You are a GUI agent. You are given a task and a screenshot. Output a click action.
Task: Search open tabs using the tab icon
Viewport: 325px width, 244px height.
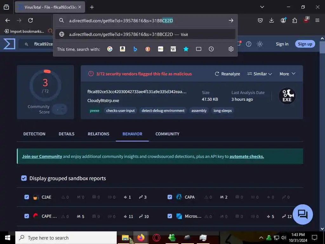coord(199,49)
